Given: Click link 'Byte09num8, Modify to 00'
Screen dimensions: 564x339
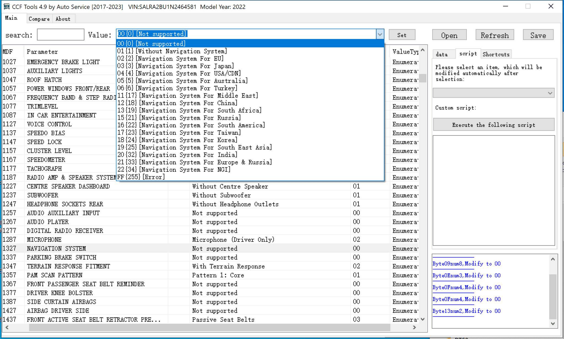Looking at the screenshot, I should tap(466, 264).
